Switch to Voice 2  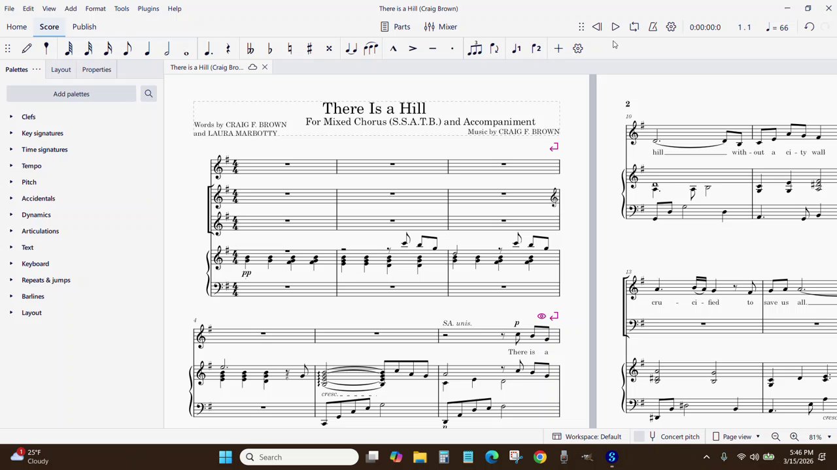pos(536,48)
